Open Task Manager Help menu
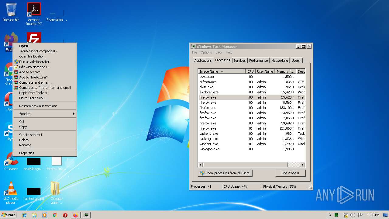The width and height of the screenshot is (389, 219). point(229,52)
